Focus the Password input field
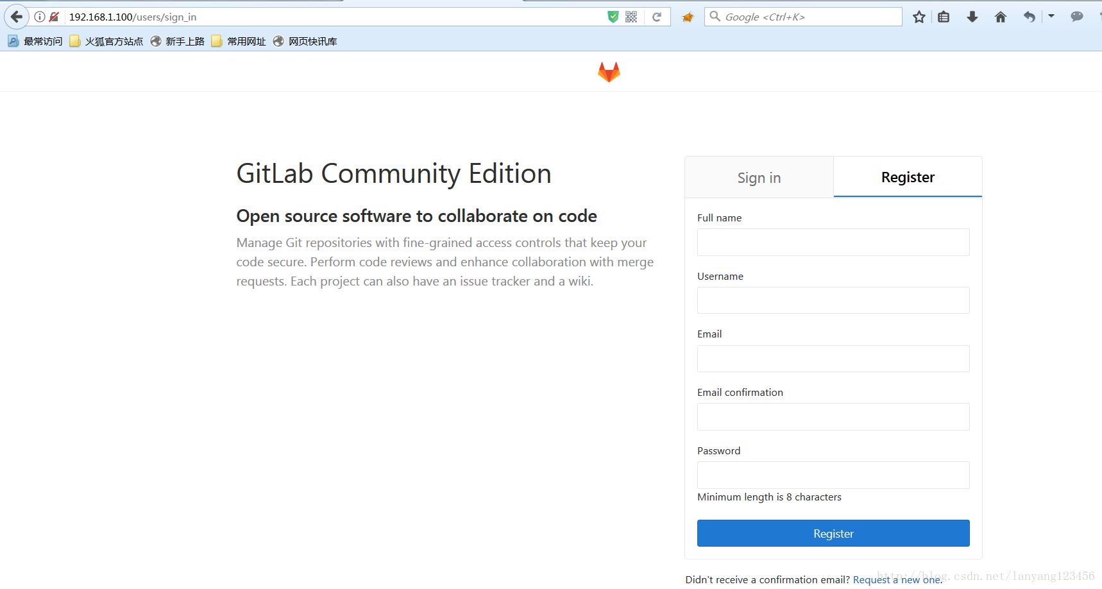The width and height of the screenshot is (1102, 589). click(833, 475)
